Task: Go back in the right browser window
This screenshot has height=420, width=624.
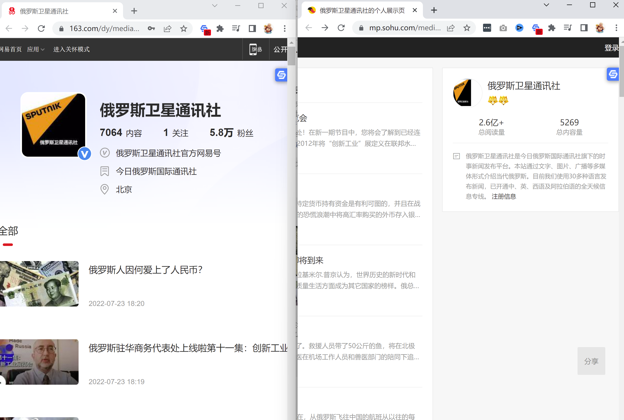Action: pos(309,27)
